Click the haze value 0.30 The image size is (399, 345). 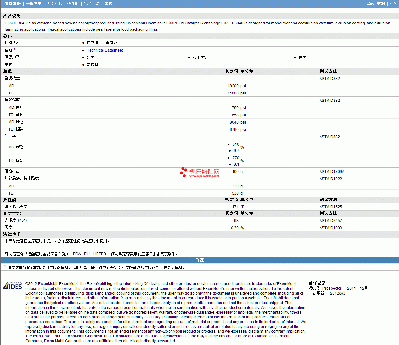point(235,228)
